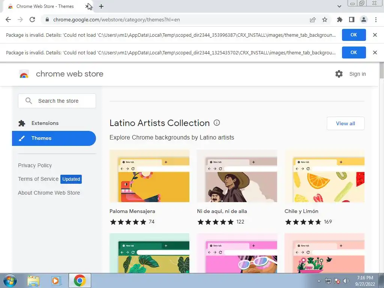The width and height of the screenshot is (384, 288).
Task: Share this page using the share icon
Action: coord(313,19)
